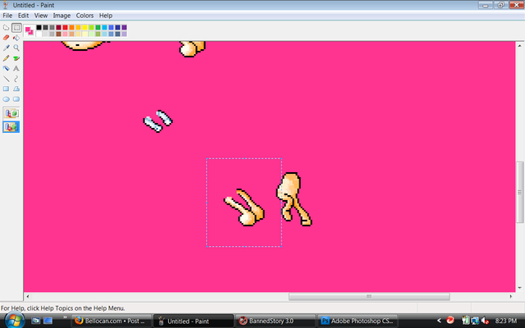525x328 pixels.
Task: Select the light pink swatch in bottom row
Action: pyautogui.click(x=65, y=34)
